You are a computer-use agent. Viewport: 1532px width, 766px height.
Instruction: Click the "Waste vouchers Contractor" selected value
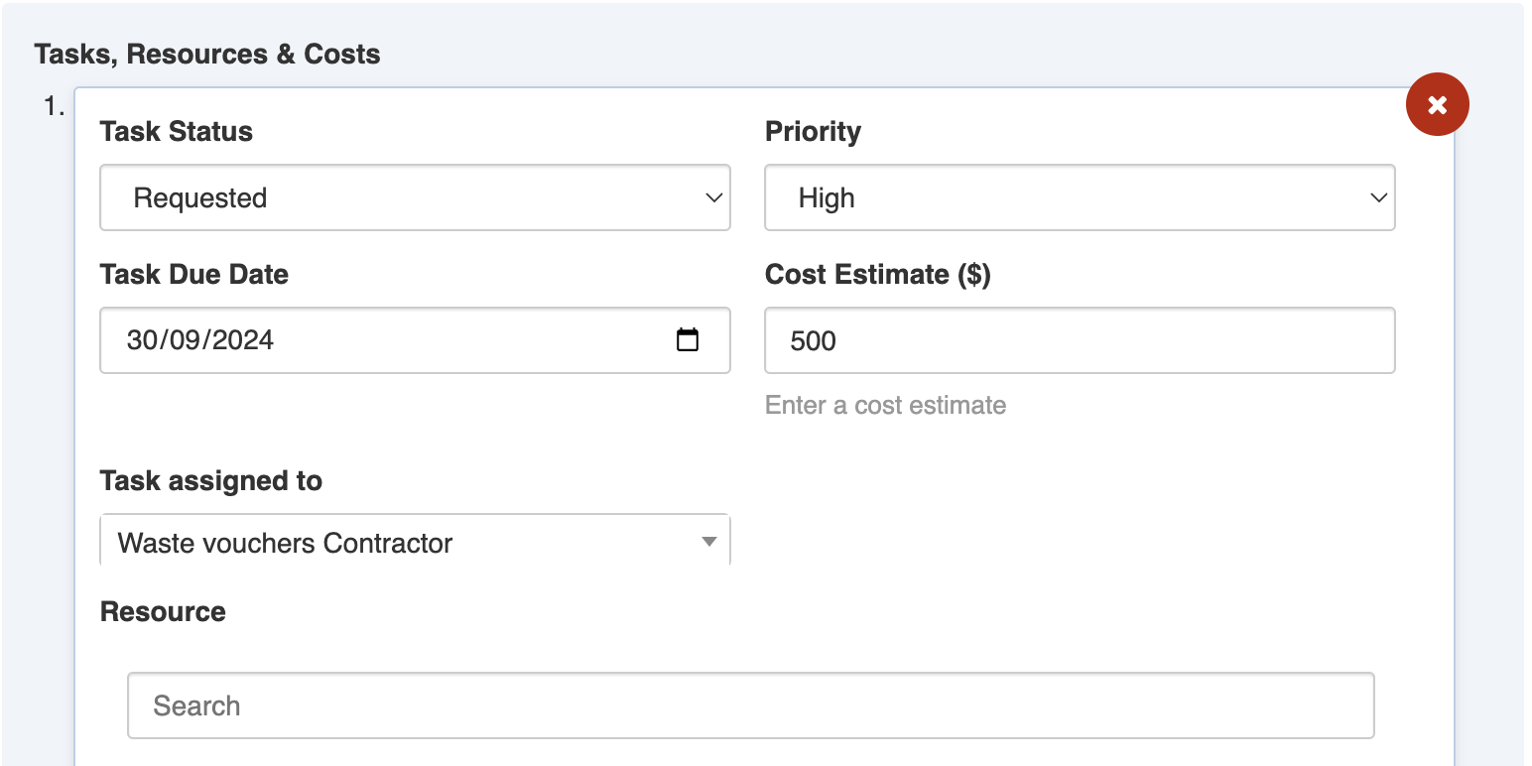pyautogui.click(x=285, y=543)
